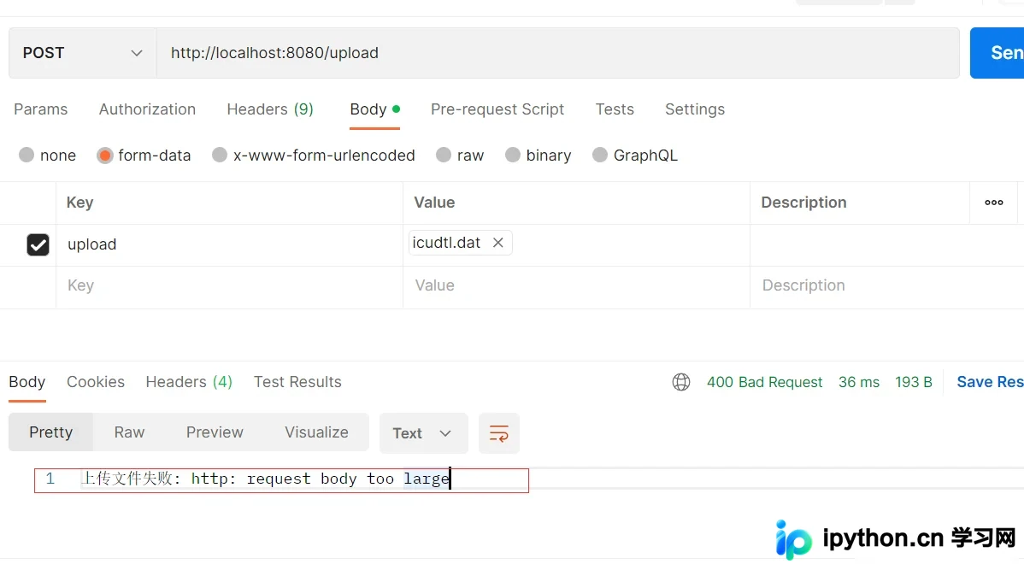Select the raw body type radio

[444, 155]
